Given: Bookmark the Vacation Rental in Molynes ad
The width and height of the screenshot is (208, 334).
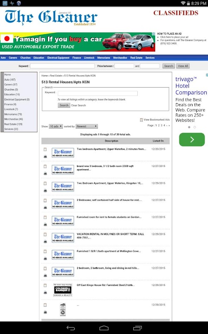Looking at the screenshot, I should click(x=45, y=235).
